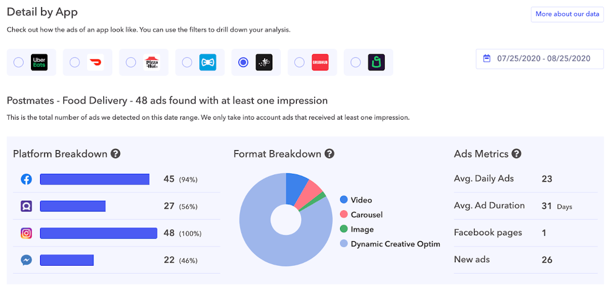This screenshot has width=609, height=290.
Task: Click the Carousel legend entry
Action: (366, 214)
